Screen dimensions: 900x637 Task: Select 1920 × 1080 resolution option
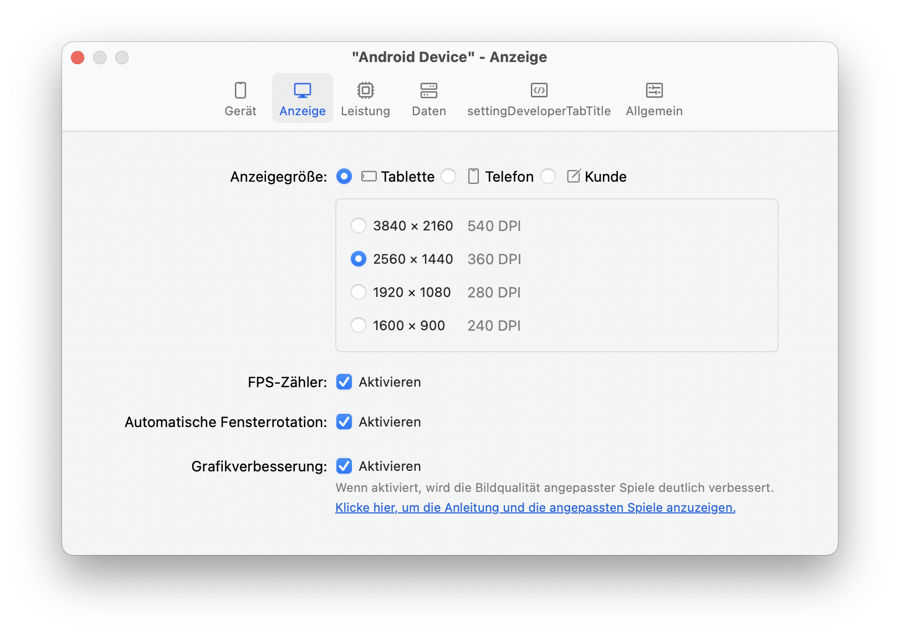pyautogui.click(x=359, y=292)
